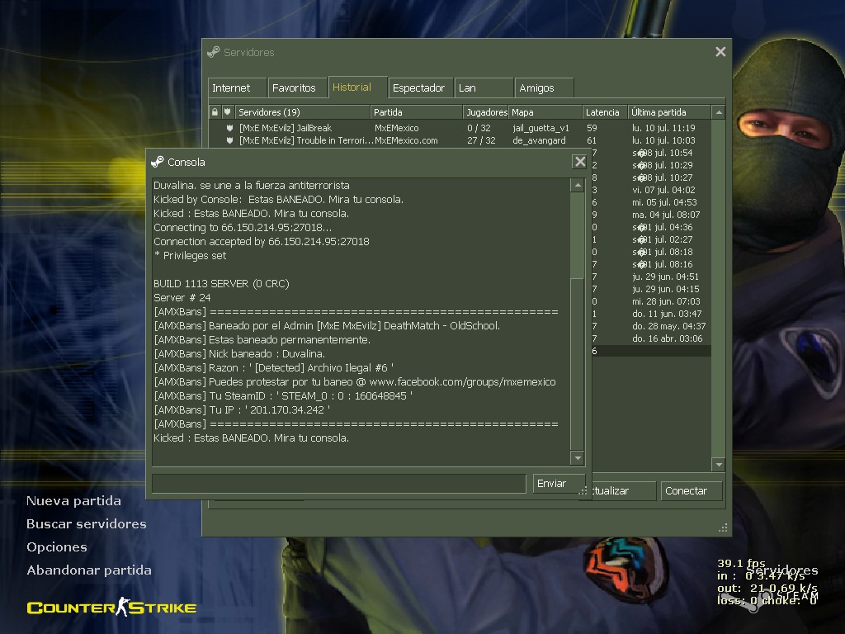
Task: Open the Favoritos tab
Action: tap(297, 88)
